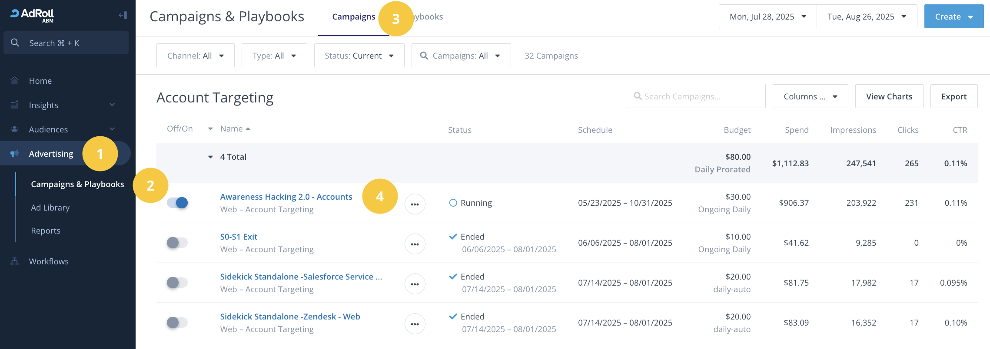Expand the Columns dropdown
This screenshot has height=349, width=990.
pyautogui.click(x=810, y=96)
